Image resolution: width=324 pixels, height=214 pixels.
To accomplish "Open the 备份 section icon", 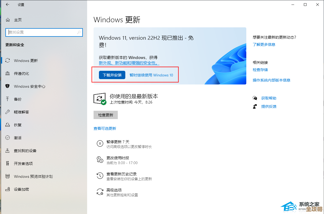I will tap(8, 99).
